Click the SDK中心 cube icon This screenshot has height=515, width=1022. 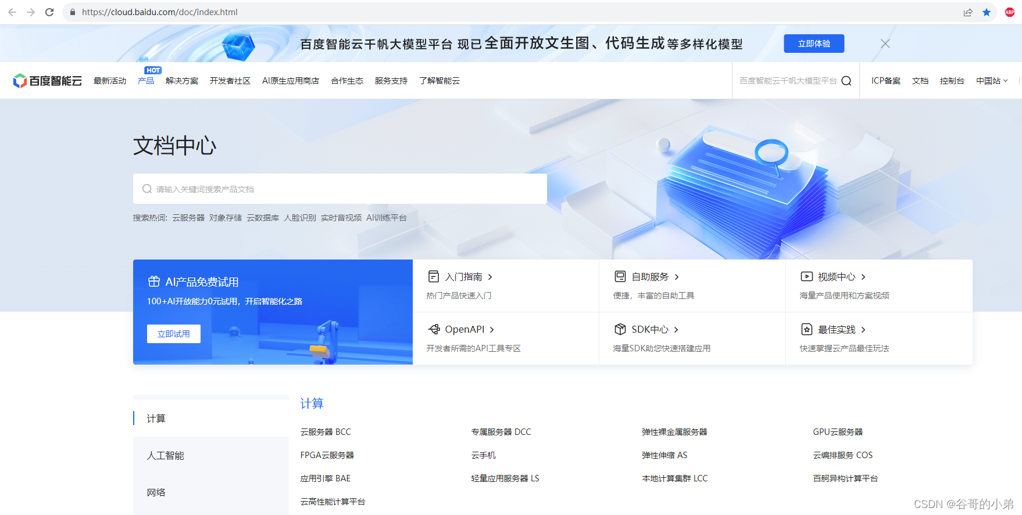click(x=620, y=329)
